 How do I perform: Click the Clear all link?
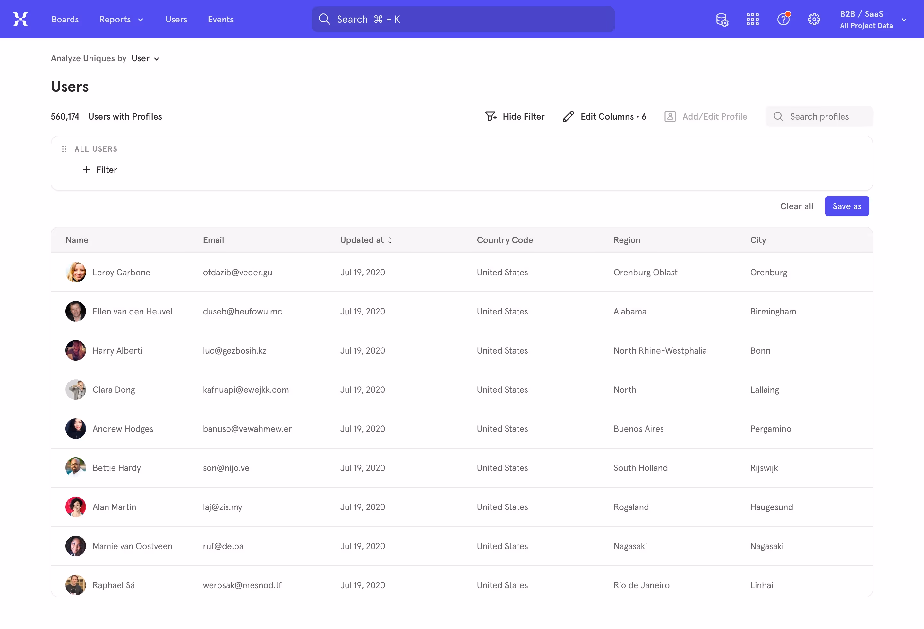click(796, 206)
